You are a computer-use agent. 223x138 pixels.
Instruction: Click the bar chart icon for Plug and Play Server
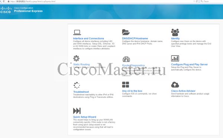pyautogui.click(x=175, y=58)
